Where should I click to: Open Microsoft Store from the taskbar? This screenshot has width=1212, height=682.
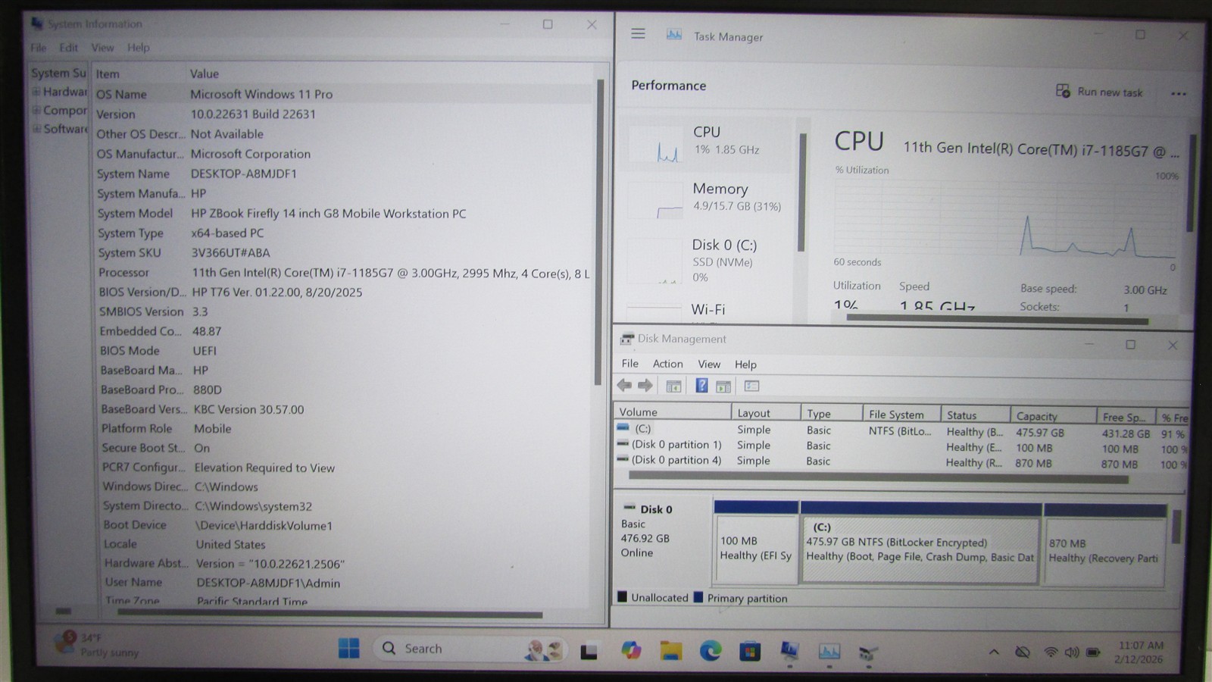750,651
